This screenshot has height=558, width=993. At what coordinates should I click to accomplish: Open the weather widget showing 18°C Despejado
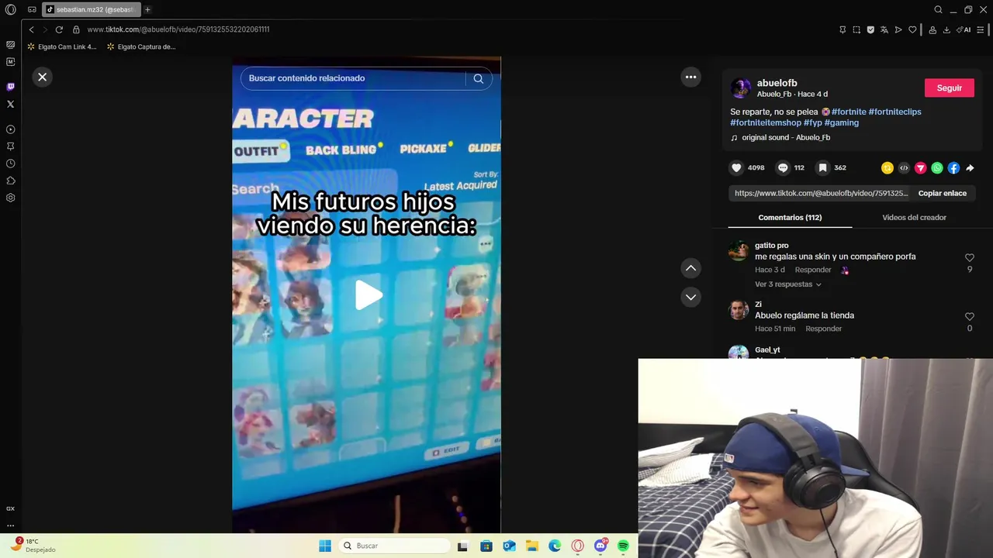pyautogui.click(x=33, y=546)
